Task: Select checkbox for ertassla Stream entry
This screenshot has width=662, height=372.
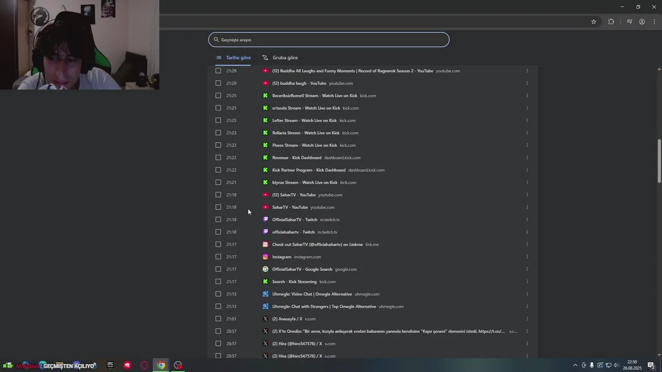Action: (218, 108)
